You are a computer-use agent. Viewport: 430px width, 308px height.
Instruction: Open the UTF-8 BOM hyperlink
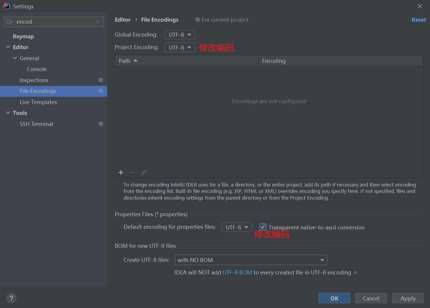pyautogui.click(x=237, y=272)
